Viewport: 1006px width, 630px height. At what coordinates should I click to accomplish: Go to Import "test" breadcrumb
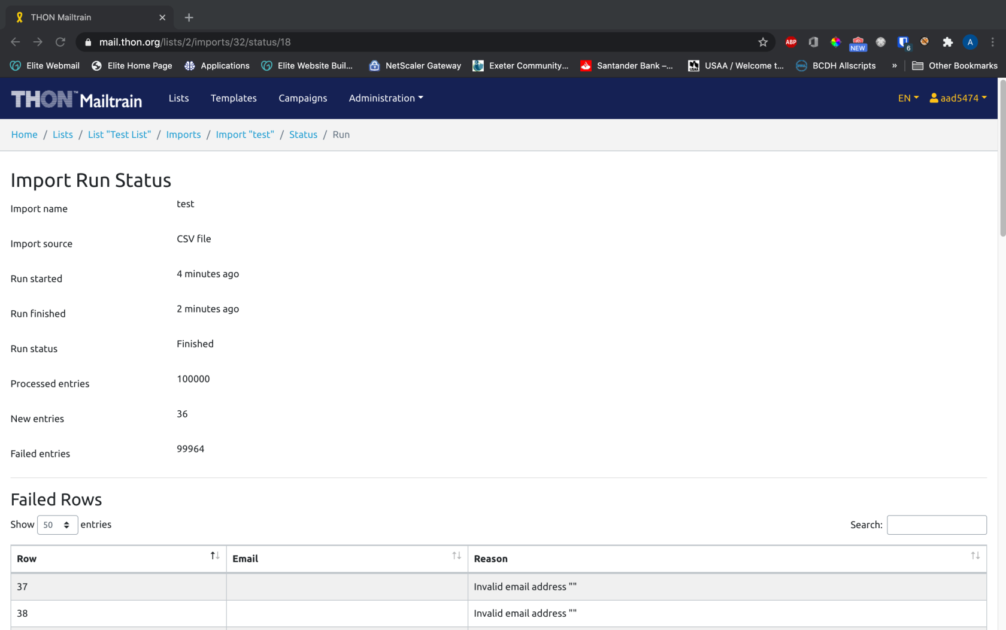pos(245,135)
